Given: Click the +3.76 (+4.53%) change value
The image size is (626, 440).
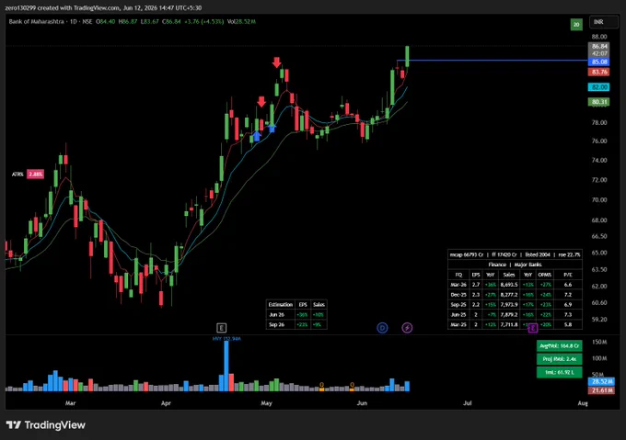Looking at the screenshot, I should coord(203,21).
